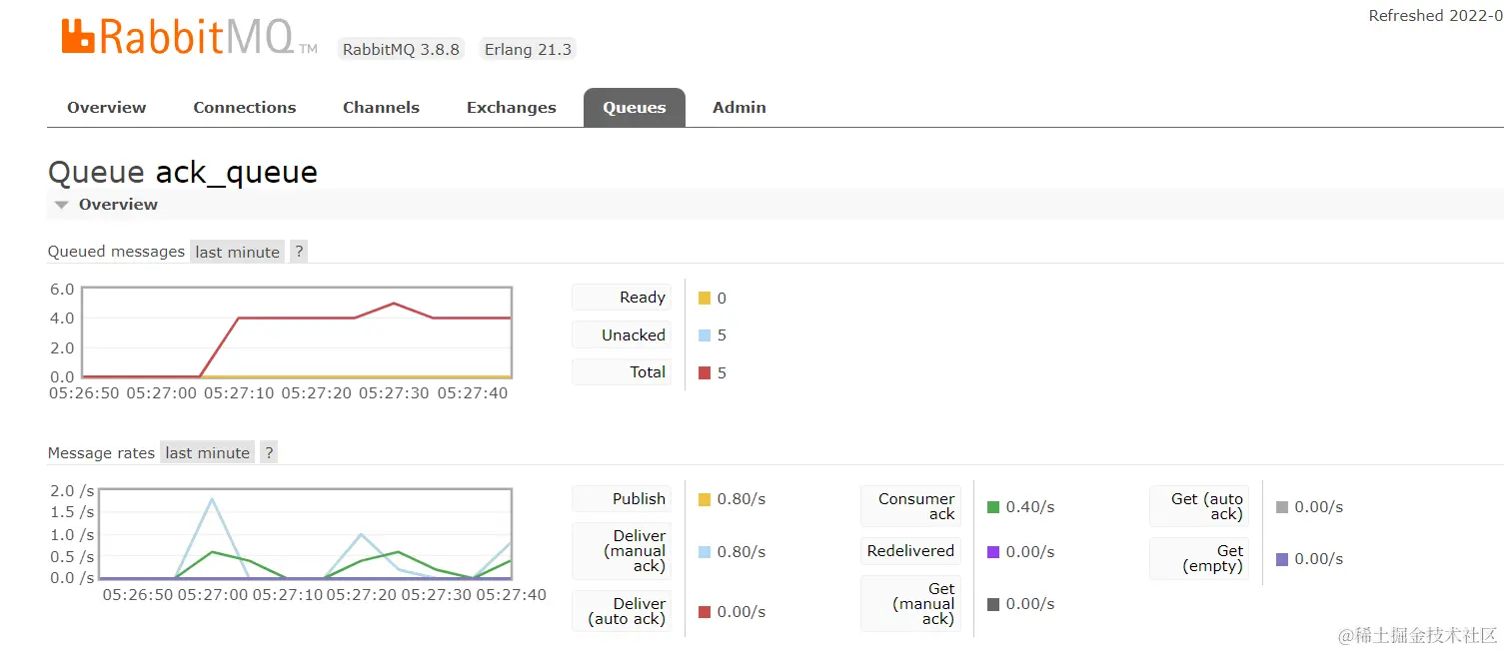Click the 'Queue ack_queue' heading
Image resolution: width=1504 pixels, height=652 pixels.
(x=183, y=172)
